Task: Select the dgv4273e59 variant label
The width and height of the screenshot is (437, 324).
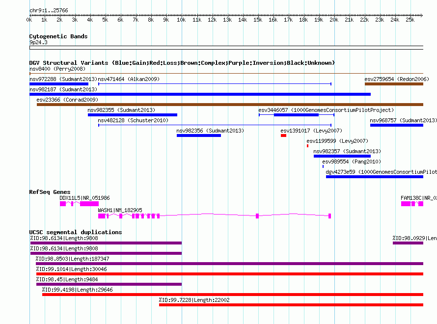Action: coord(381,172)
